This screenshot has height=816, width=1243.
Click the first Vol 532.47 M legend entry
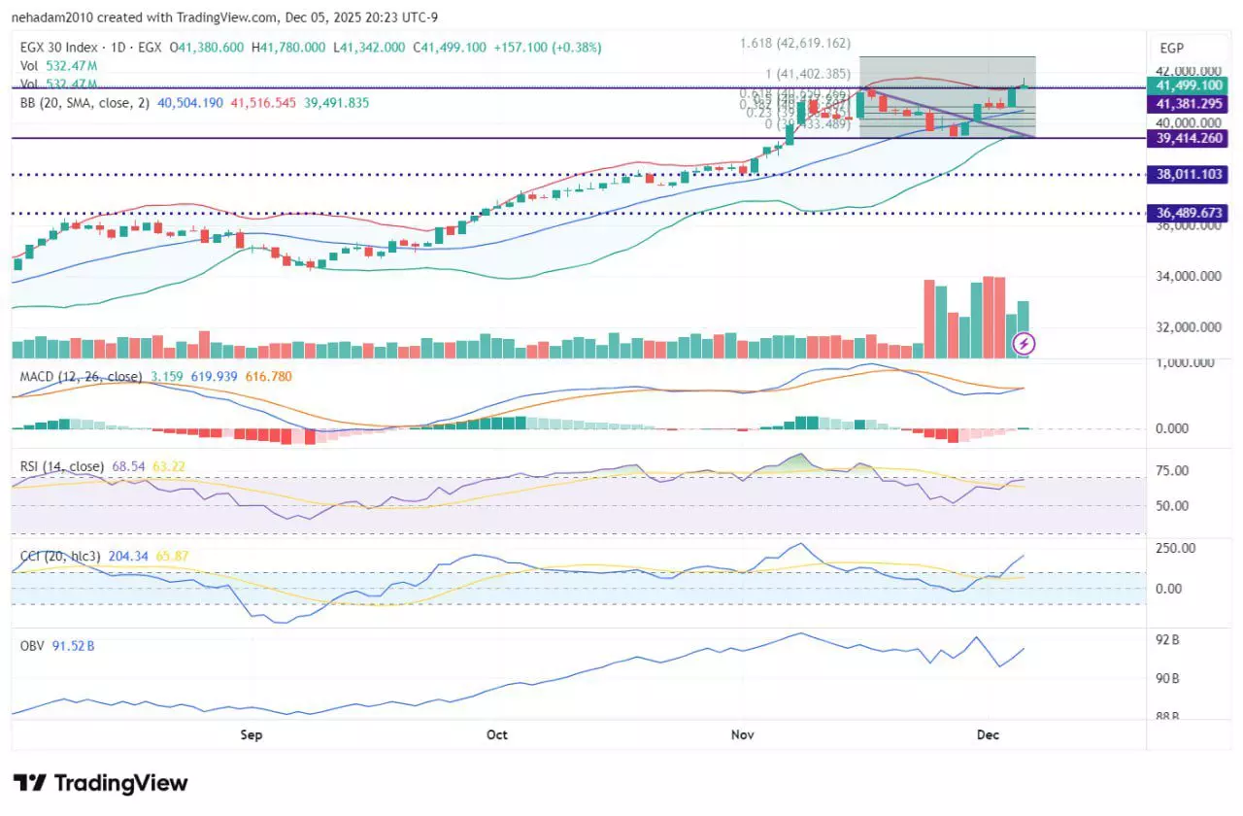coord(58,66)
